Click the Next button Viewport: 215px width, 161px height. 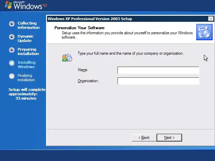169,138
